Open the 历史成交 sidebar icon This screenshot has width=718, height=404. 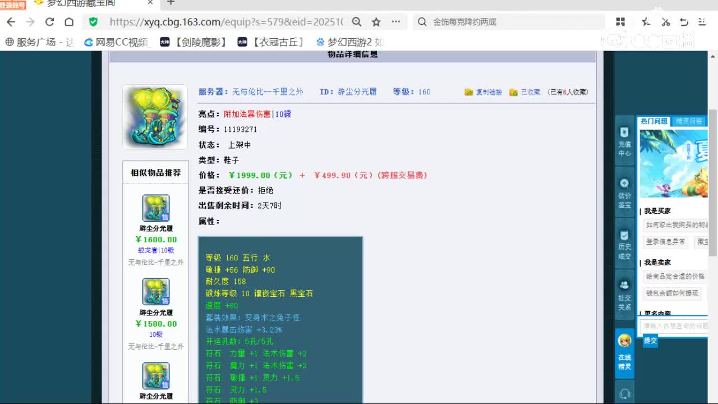tap(625, 244)
